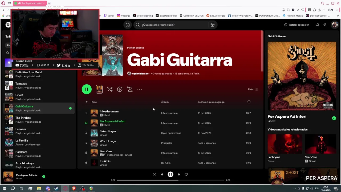
Task: Open the Opera browser menu icon
Action: (3, 3)
